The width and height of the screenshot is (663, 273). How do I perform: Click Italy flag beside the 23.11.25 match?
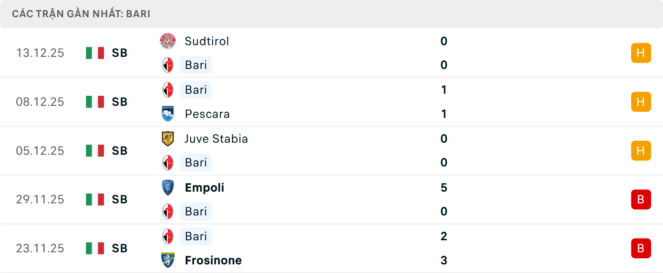(95, 248)
